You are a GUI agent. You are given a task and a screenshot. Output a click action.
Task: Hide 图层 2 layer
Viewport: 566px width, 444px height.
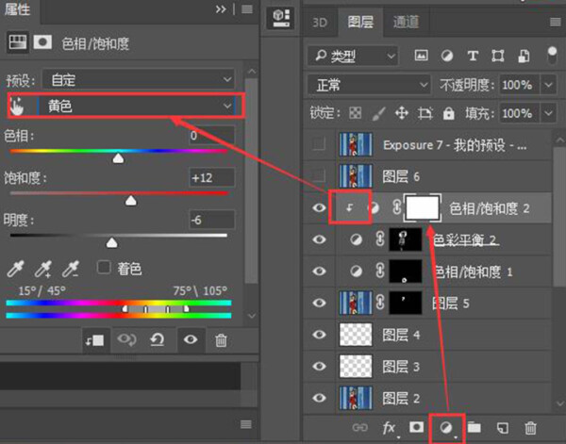319,398
